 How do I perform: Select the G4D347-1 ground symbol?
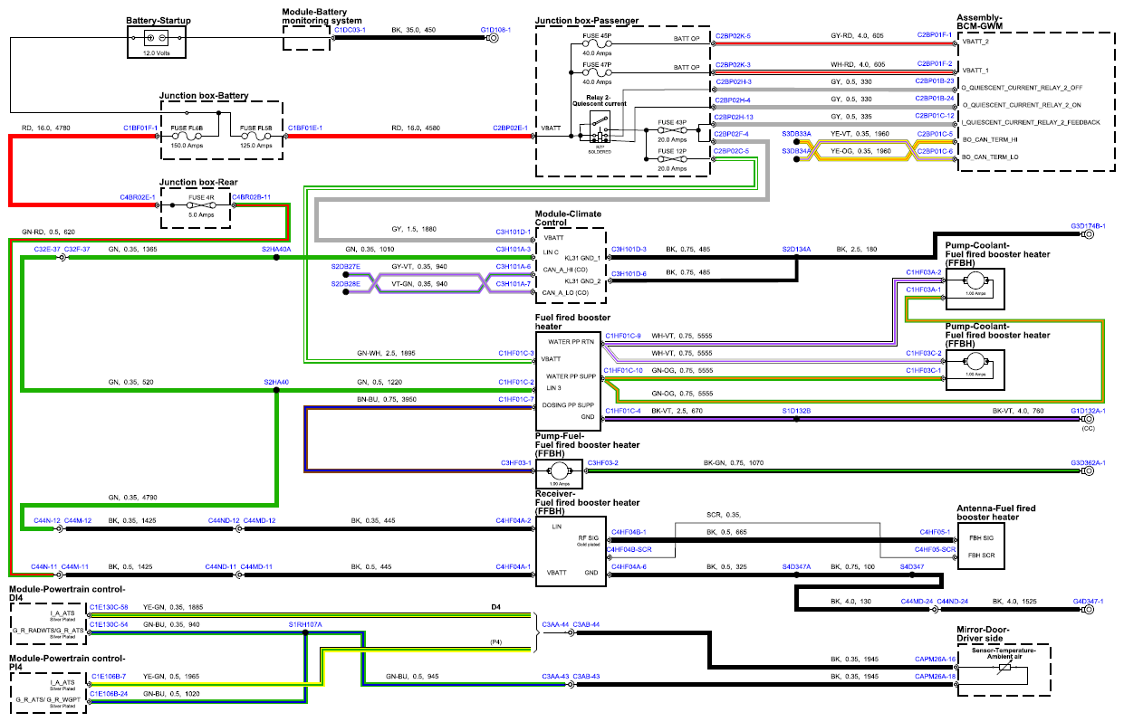(1089, 609)
